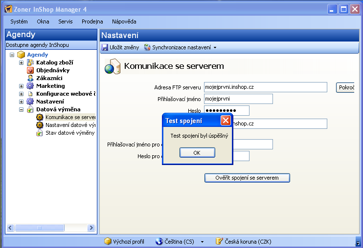The image size is (363, 248).
Task: Select Objednávky in the tree
Action: (53, 70)
